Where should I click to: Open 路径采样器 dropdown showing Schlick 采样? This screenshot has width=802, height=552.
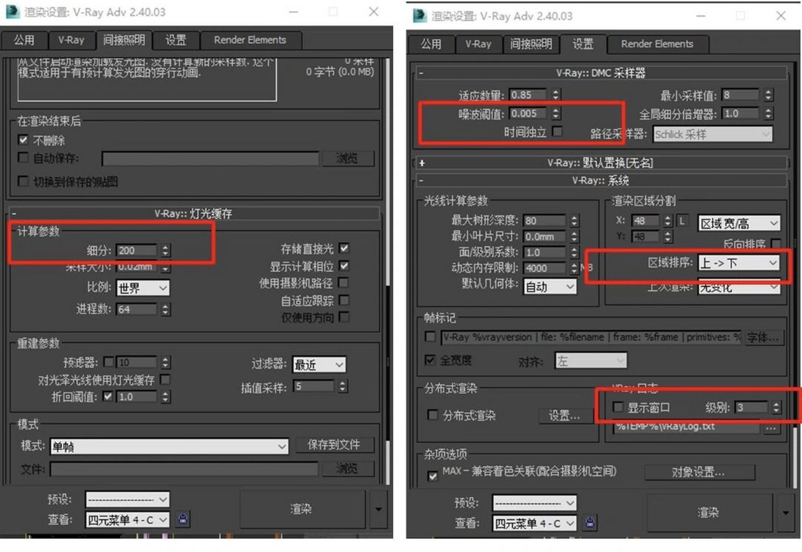point(713,134)
